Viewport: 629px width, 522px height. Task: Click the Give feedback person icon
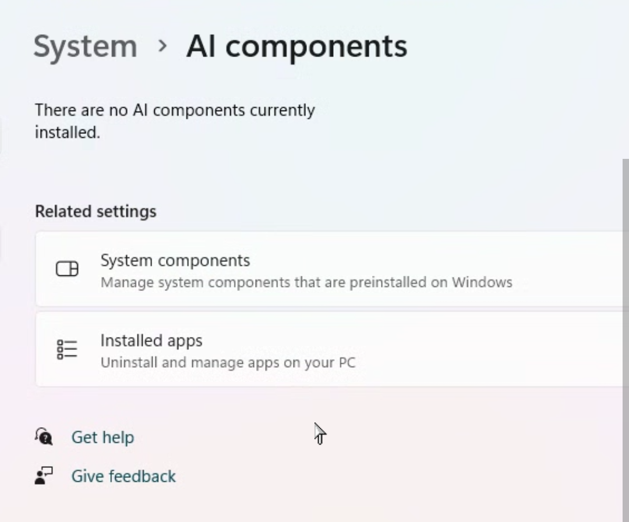pos(44,476)
